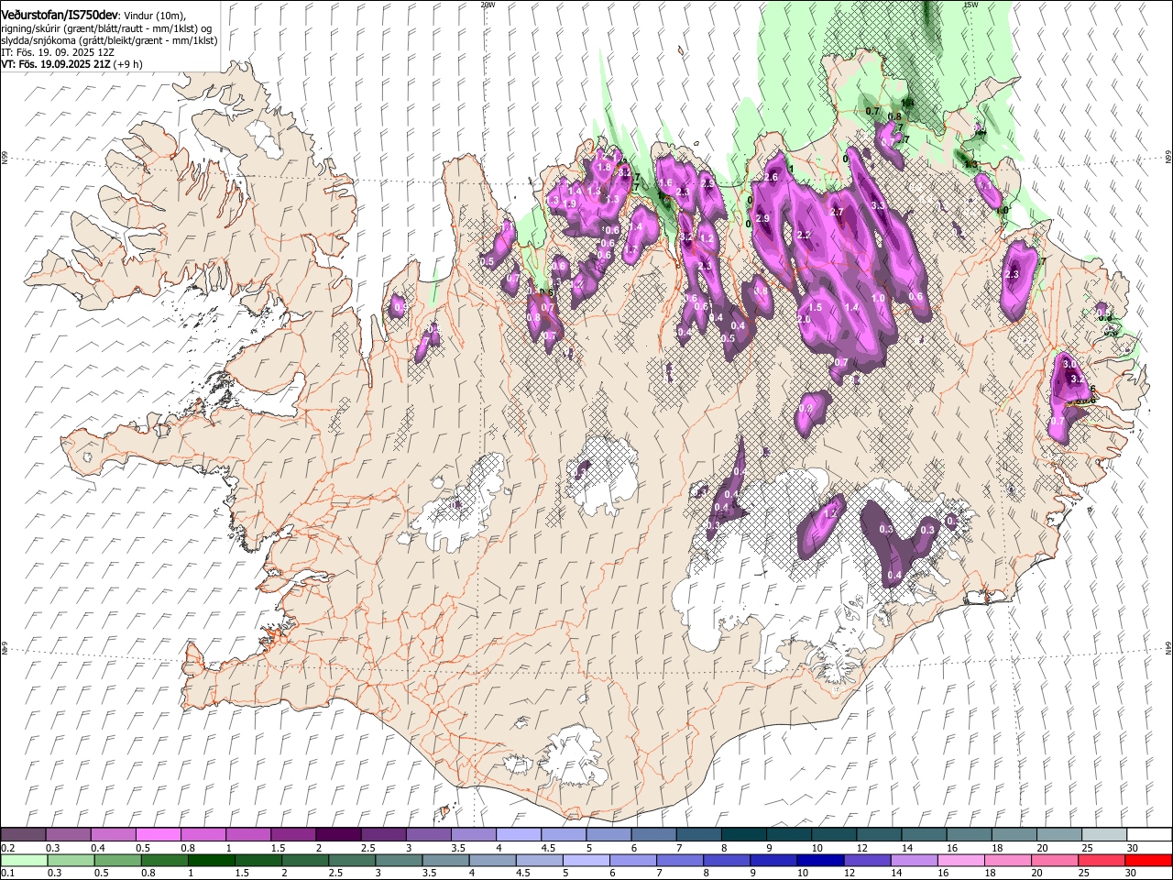Click the '3.3' snowfall value in northern band
This screenshot has height=880, width=1173.
pyautogui.click(x=878, y=205)
